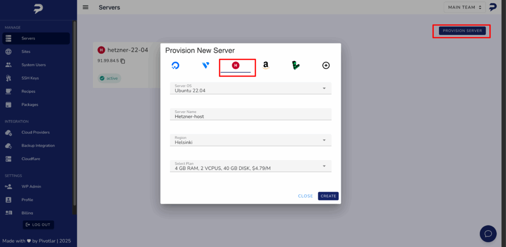
Task: Select the Amazon AWS provider tab
Action: [x=265, y=66]
